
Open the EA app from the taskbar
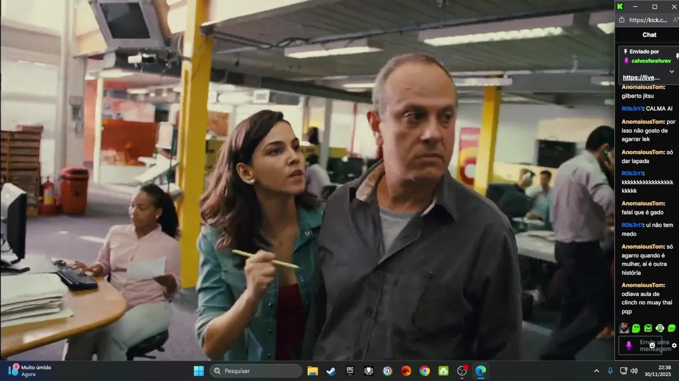click(x=406, y=371)
